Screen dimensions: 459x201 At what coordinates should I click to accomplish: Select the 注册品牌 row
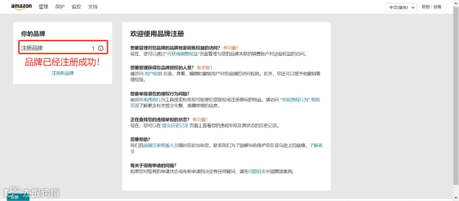coord(63,48)
